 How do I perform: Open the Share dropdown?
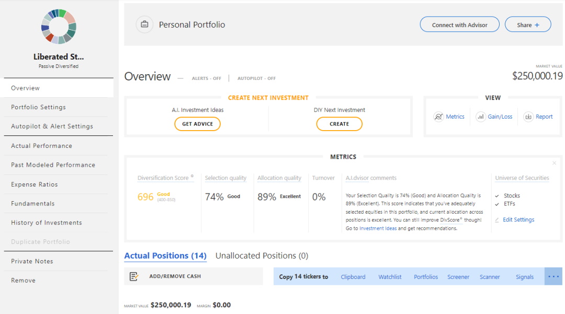[x=528, y=24]
